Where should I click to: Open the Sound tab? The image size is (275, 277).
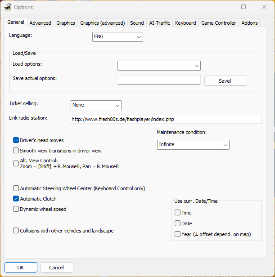(x=137, y=23)
